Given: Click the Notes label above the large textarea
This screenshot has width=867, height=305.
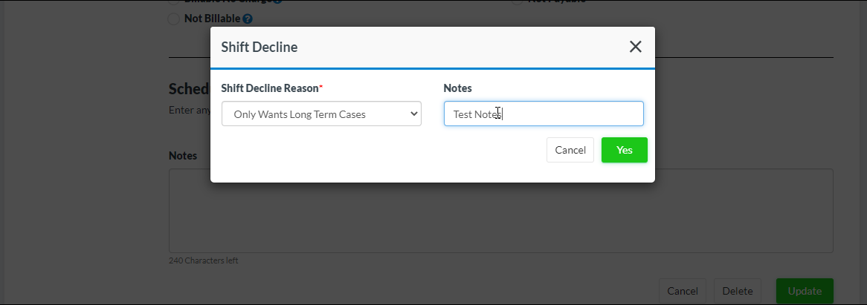Looking at the screenshot, I should (x=183, y=156).
